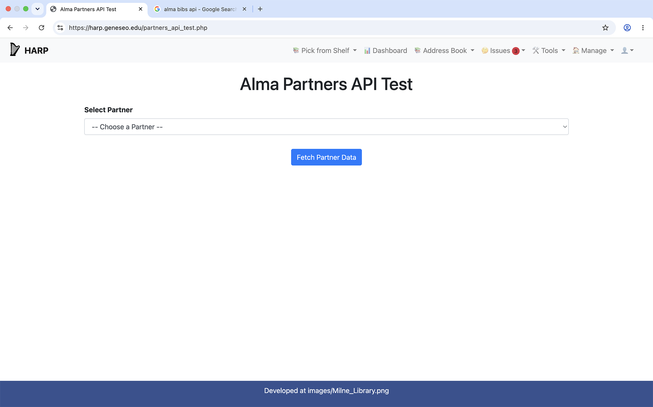Open a new browser tab
This screenshot has width=653, height=407.
[260, 9]
